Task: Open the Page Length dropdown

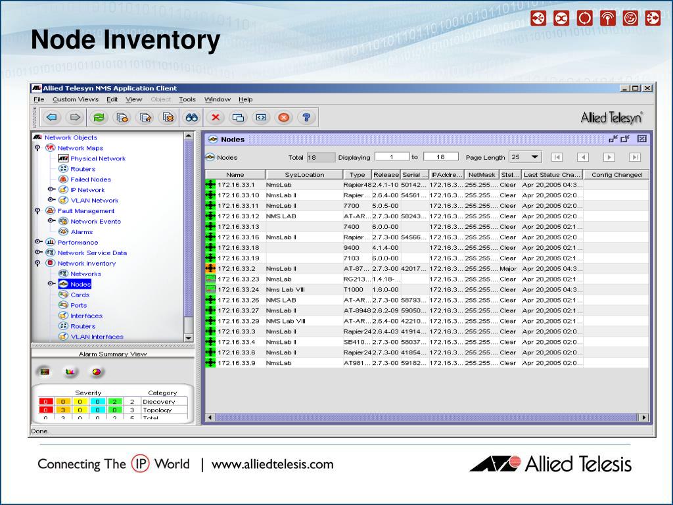Action: coord(535,157)
